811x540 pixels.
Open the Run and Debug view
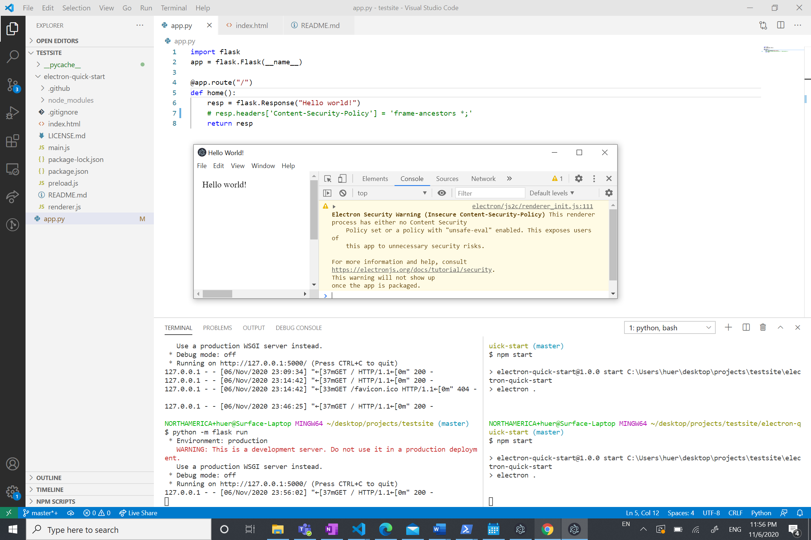pyautogui.click(x=13, y=113)
